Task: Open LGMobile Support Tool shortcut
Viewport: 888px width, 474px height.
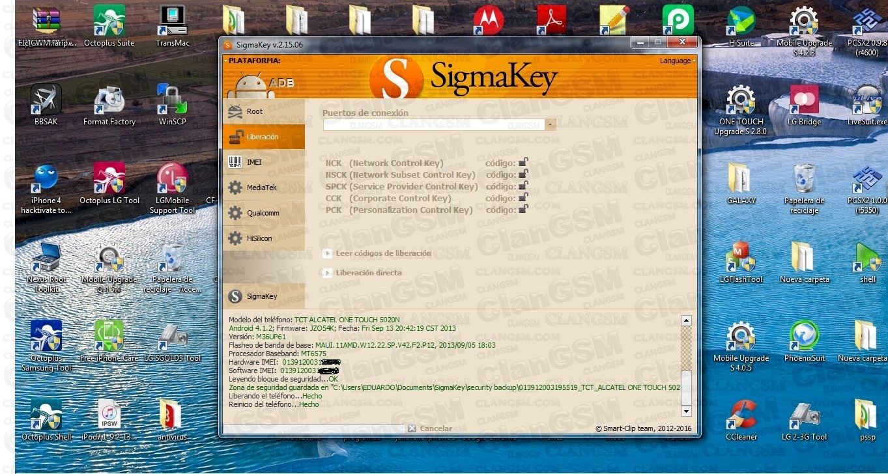Action: (173, 189)
